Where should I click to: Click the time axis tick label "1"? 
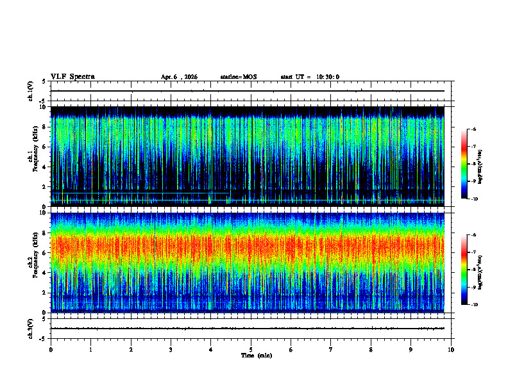(x=90, y=350)
